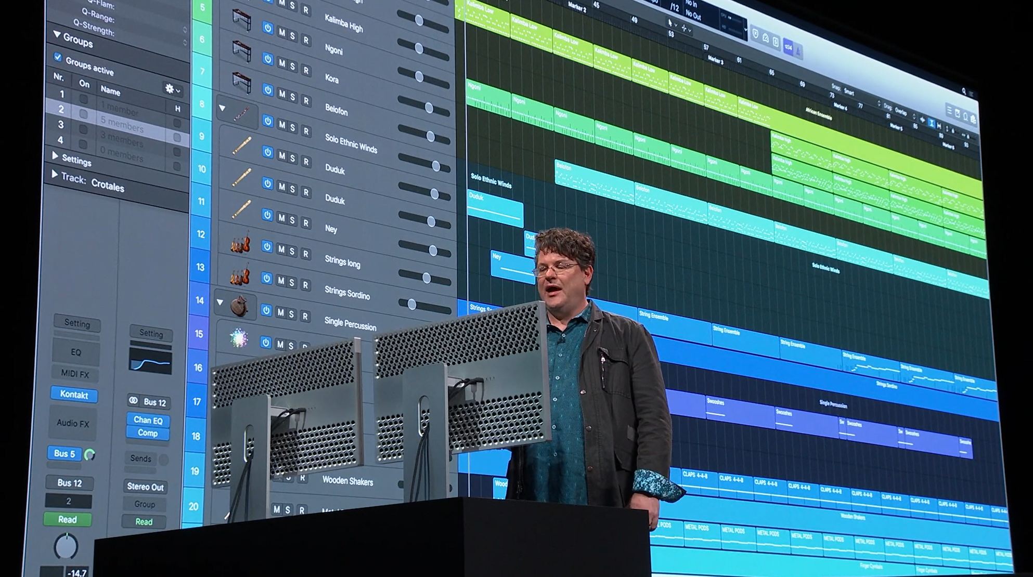
Task: Select the Marker 3 timeline marker
Action: click(x=716, y=60)
